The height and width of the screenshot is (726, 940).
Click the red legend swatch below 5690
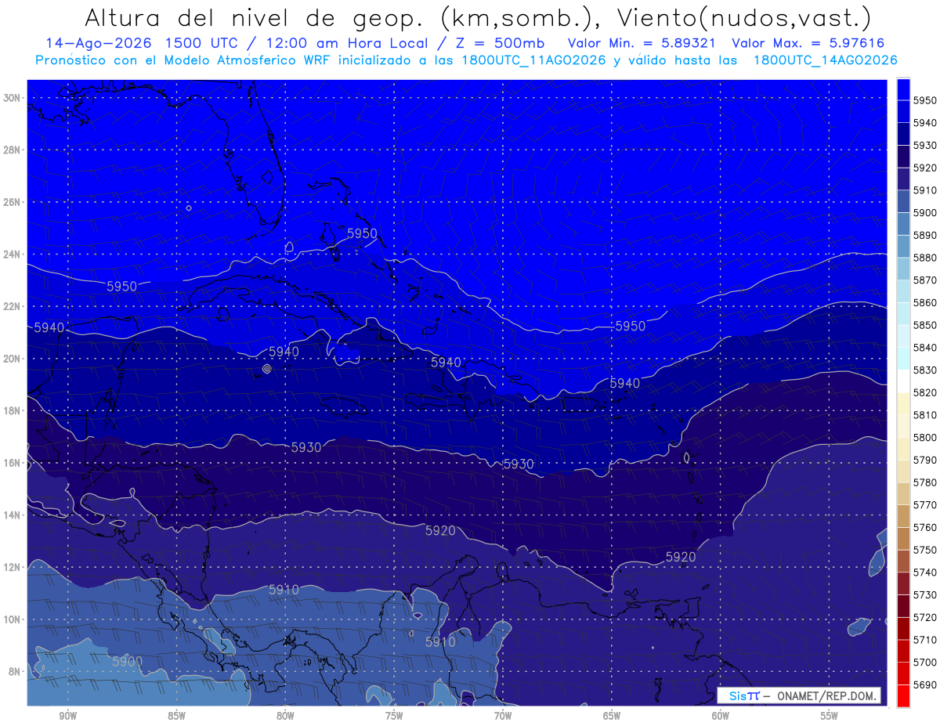tap(903, 695)
